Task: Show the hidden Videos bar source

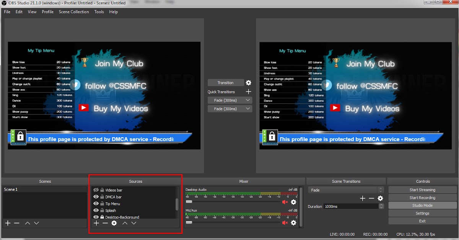Action: tap(96, 190)
